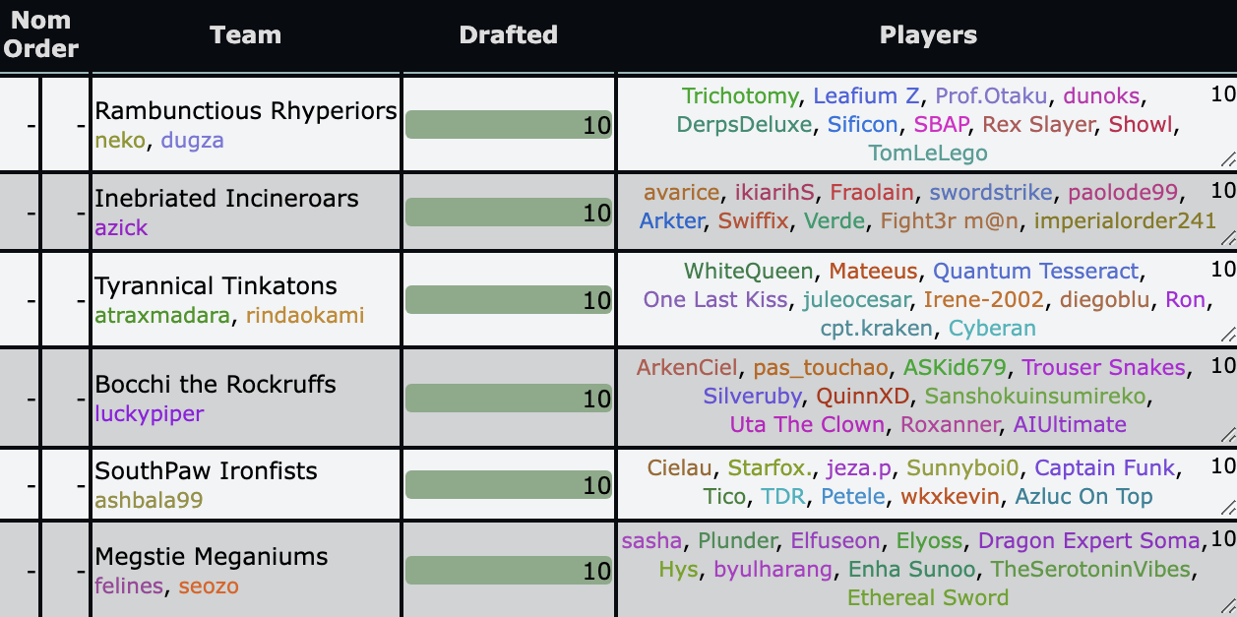The height and width of the screenshot is (617, 1237).
Task: Click resize grip on Tyrannical Tinkatons players box
Action: point(1228,334)
